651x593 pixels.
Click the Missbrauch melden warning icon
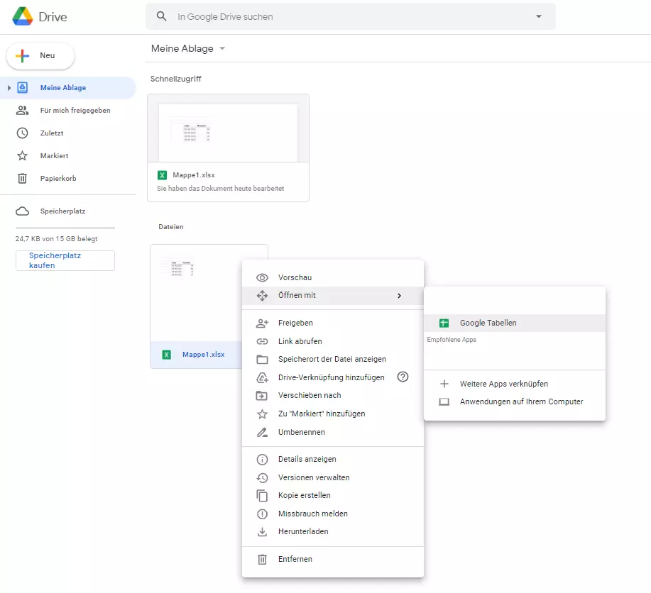tap(262, 514)
